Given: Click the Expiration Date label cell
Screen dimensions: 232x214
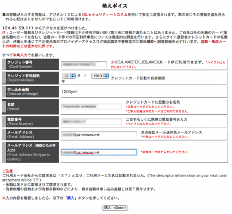Looking at the screenshot, I should point(30,78).
